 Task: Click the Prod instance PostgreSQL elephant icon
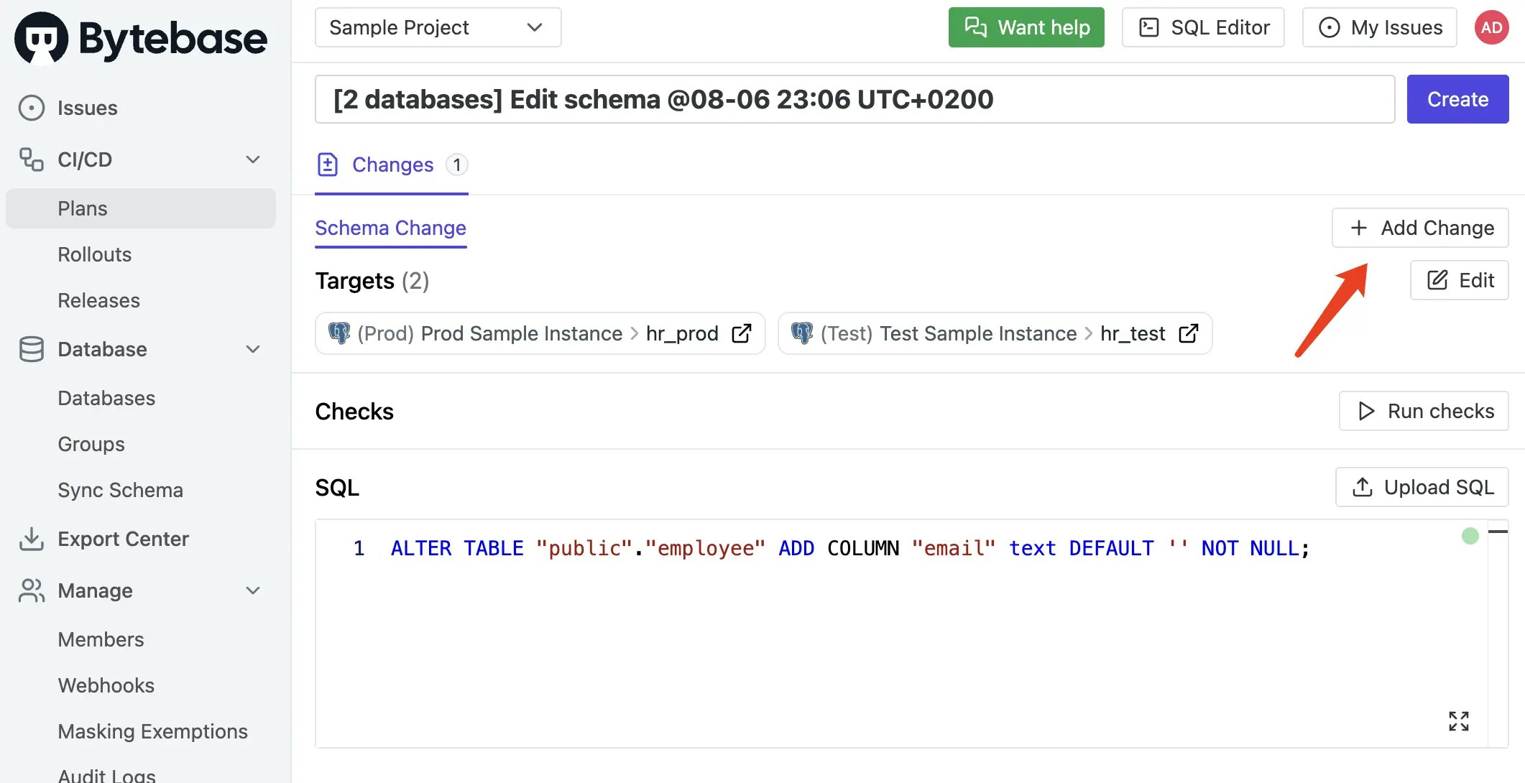click(339, 333)
